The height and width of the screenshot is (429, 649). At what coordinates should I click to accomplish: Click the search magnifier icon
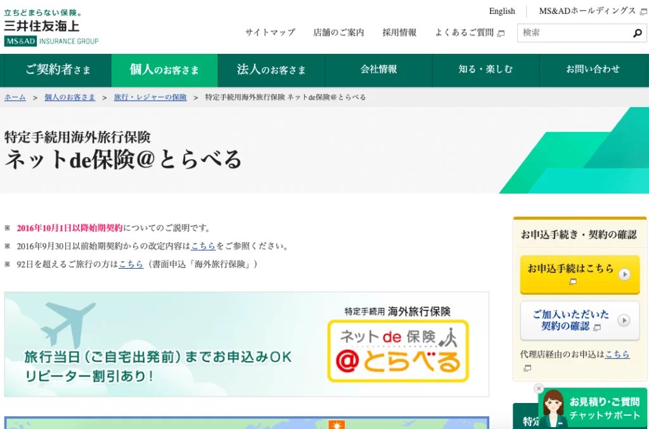[x=638, y=33]
